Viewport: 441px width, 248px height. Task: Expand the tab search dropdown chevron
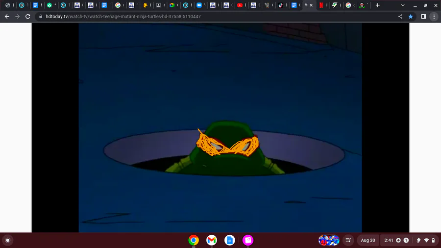point(403,5)
